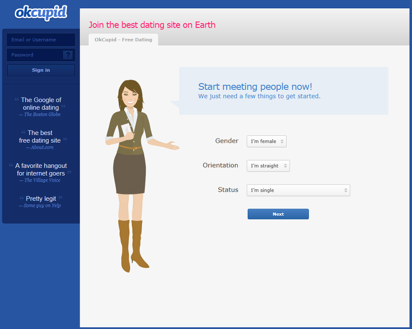
Task: Open the Status dropdown
Action: coord(298,190)
